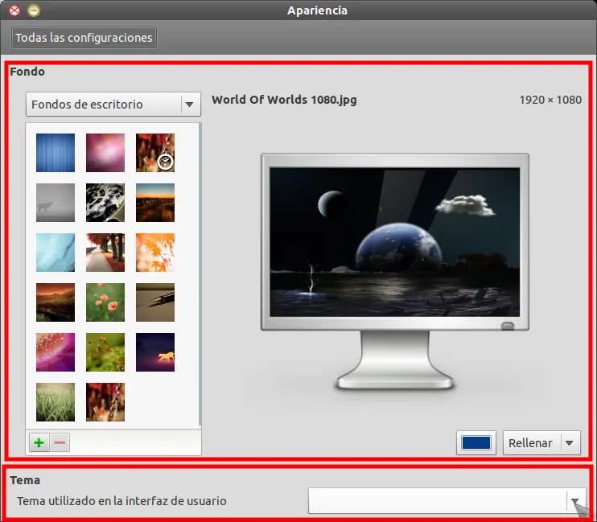Expand the Rellenar fill mode dropdown
Screen dimensions: 597x522
[x=541, y=443]
